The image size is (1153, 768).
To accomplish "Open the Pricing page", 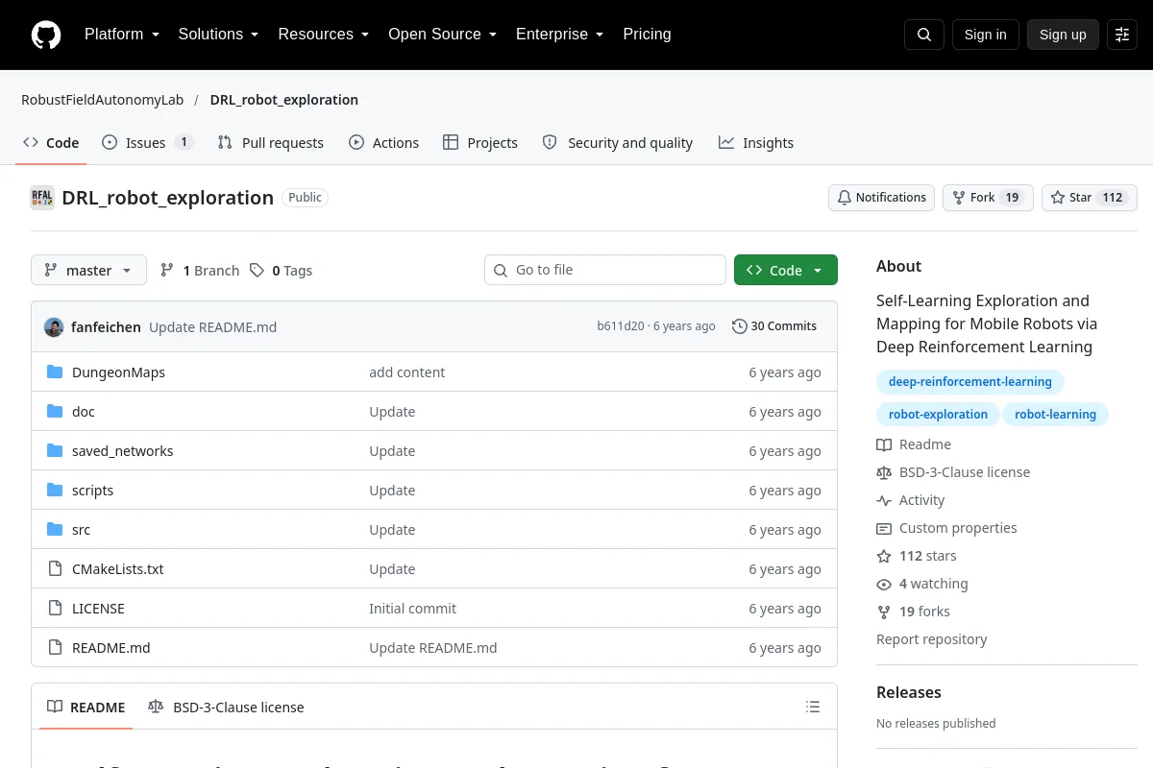I will pos(647,35).
